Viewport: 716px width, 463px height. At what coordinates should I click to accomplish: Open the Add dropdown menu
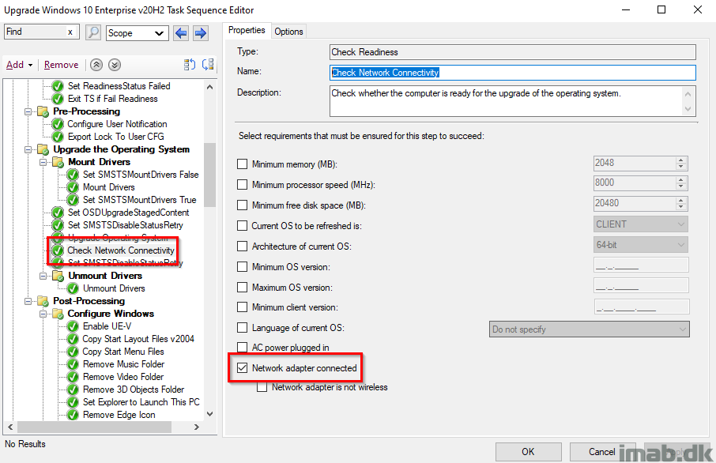(x=19, y=65)
